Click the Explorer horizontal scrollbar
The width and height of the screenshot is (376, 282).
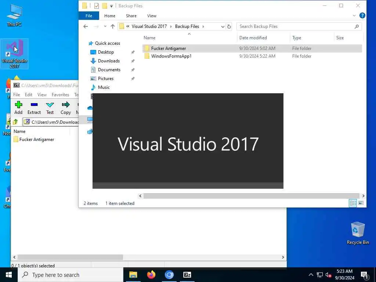251,196
